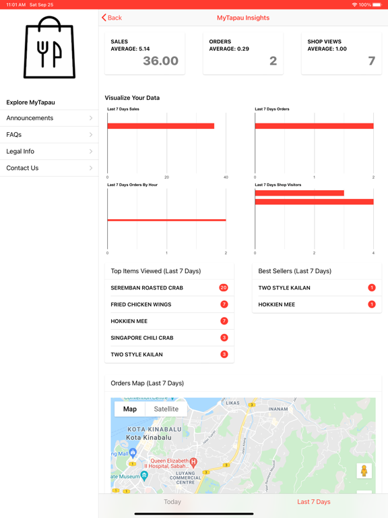Select TWO STYLE KAILAN in Best Sellers
The height and width of the screenshot is (518, 388).
point(317,288)
